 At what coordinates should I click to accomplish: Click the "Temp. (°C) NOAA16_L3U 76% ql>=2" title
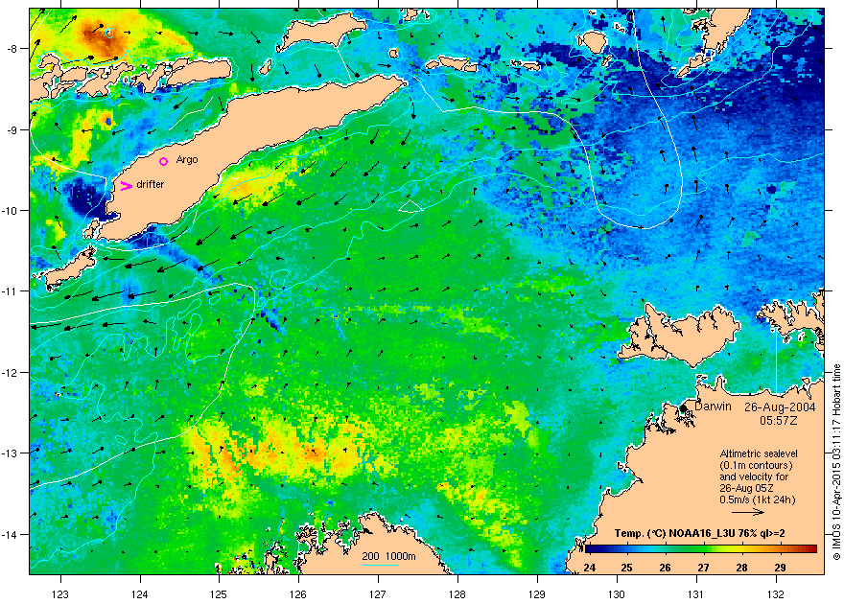(700, 534)
